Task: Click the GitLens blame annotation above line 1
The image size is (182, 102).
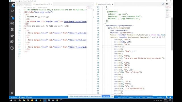Action: (35, 8)
